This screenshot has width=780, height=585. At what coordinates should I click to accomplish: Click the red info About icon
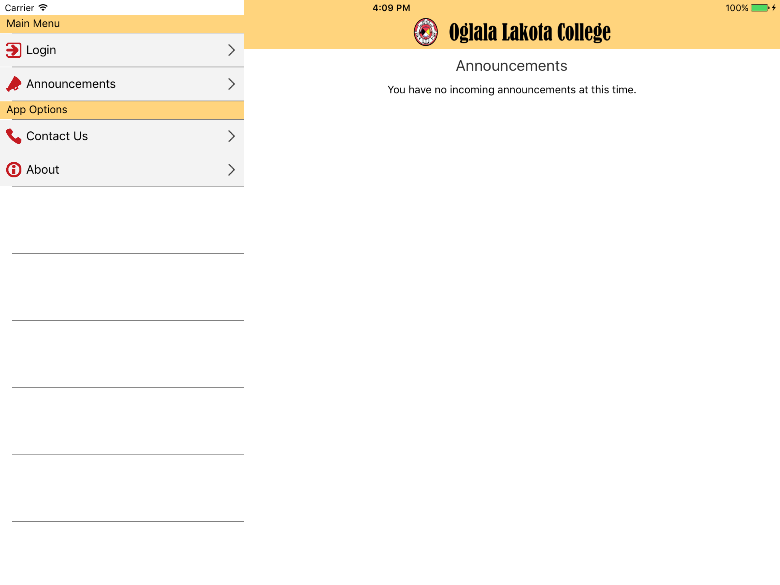point(14,170)
